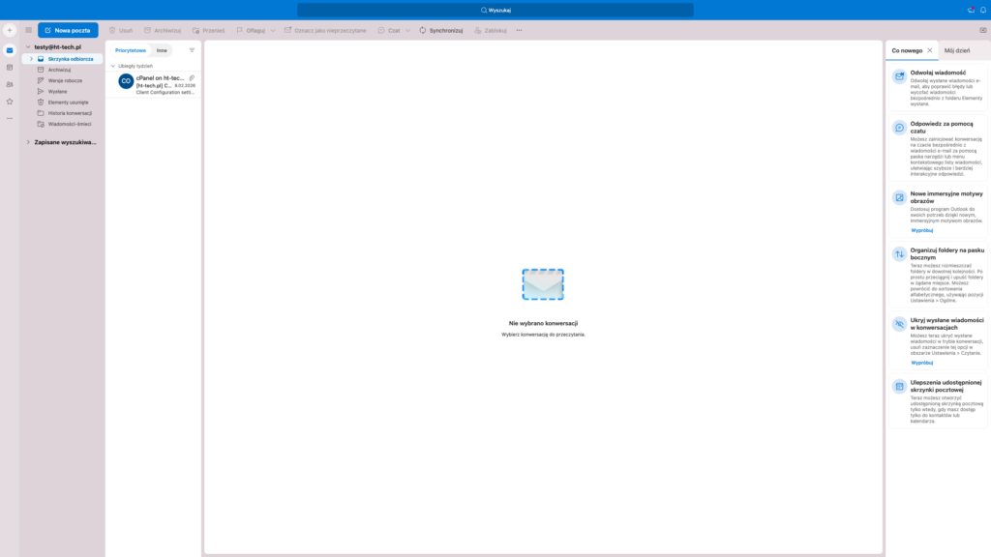This screenshot has height=557, width=991.
Task: Select the Co nowego tab
Action: [907, 50]
